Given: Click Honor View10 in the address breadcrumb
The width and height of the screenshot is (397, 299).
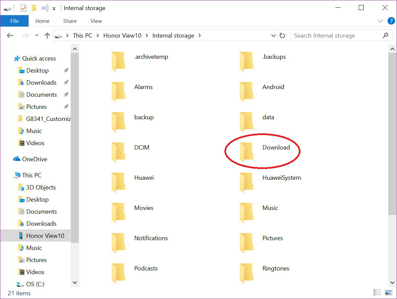Looking at the screenshot, I should coord(122,36).
